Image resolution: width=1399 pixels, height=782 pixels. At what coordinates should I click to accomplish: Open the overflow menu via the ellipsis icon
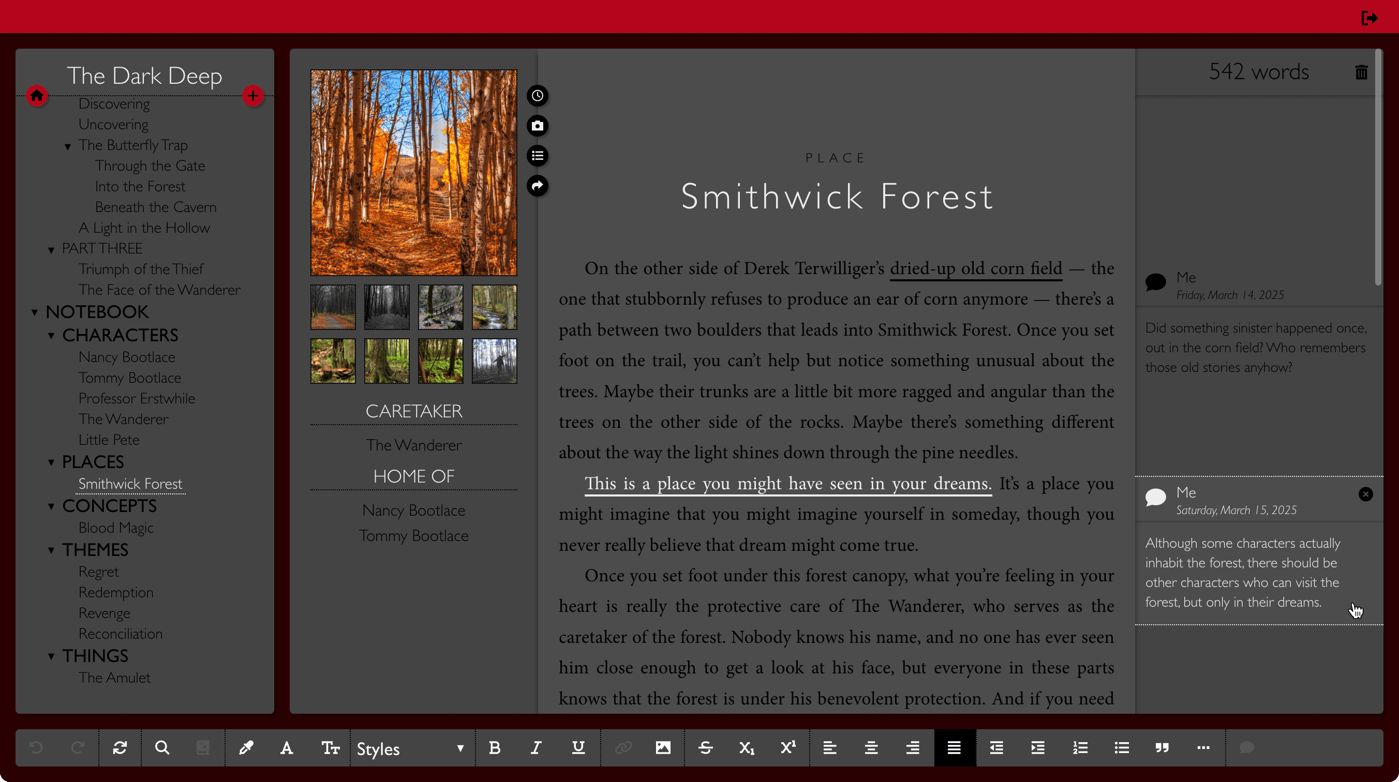tap(1203, 748)
